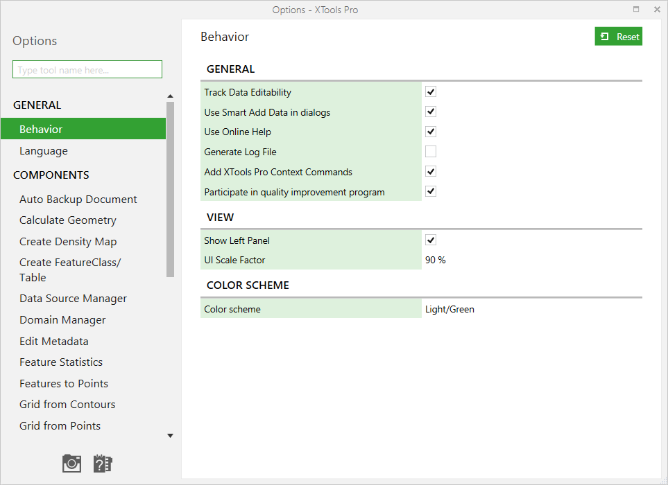Image resolution: width=668 pixels, height=485 pixels.
Task: Uncheck Use Online Help
Action: pos(431,132)
